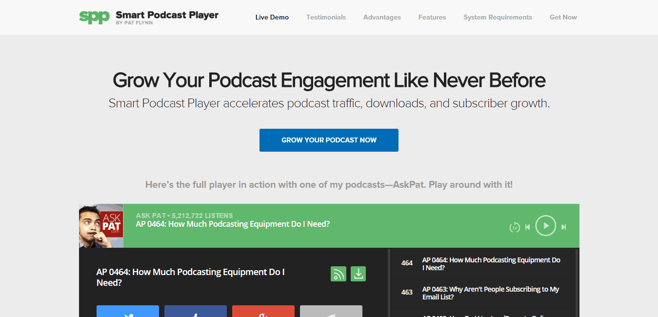Jump to the Features section
The image size is (658, 317).
point(432,17)
